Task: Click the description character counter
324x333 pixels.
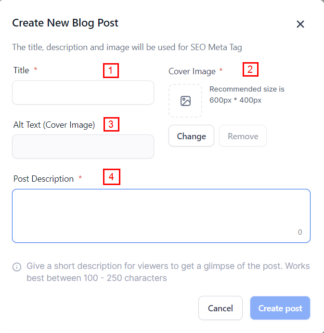Action: 300,232
